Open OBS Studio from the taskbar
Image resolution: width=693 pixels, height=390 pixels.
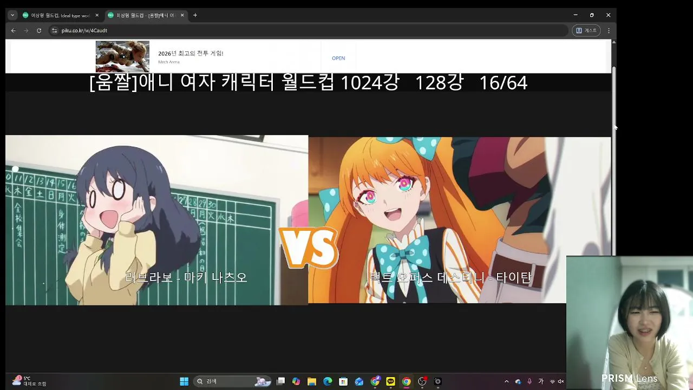(422, 381)
